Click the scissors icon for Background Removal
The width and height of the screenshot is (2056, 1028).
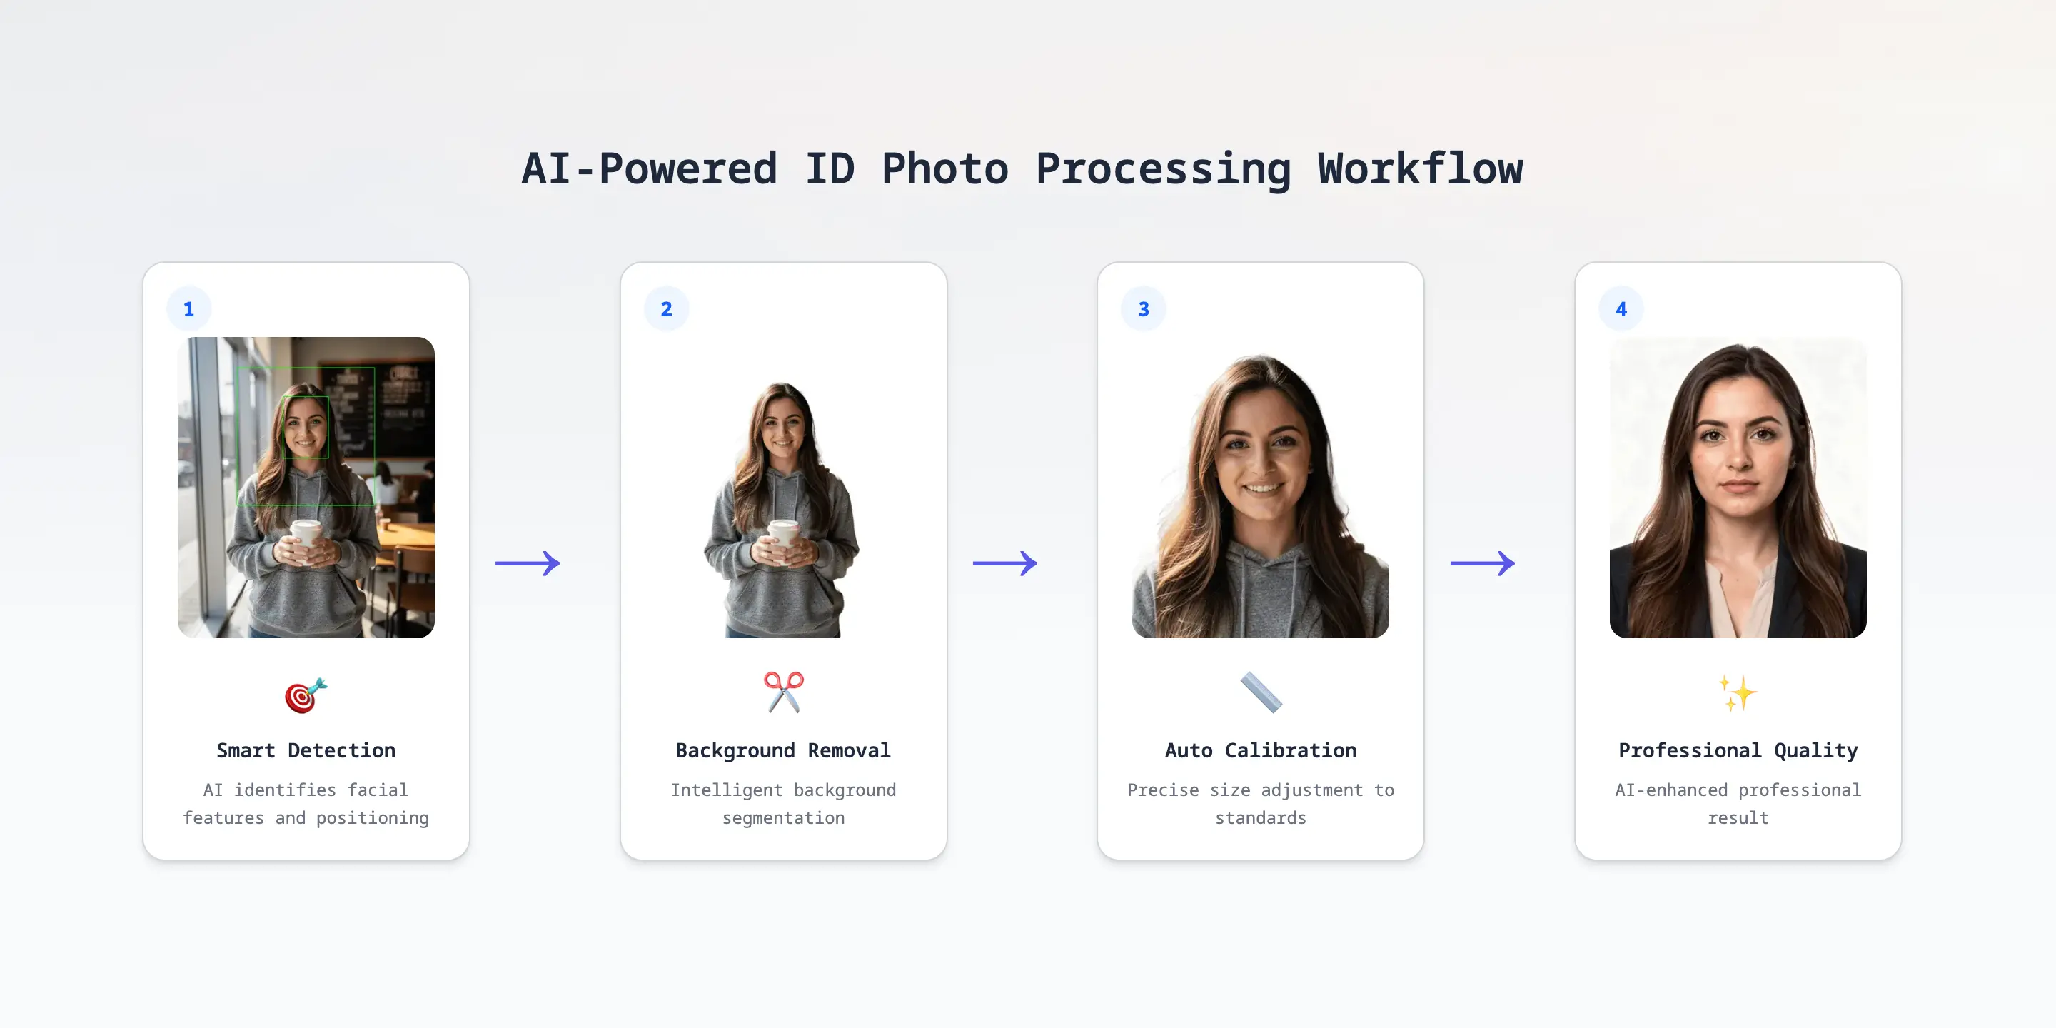point(783,692)
